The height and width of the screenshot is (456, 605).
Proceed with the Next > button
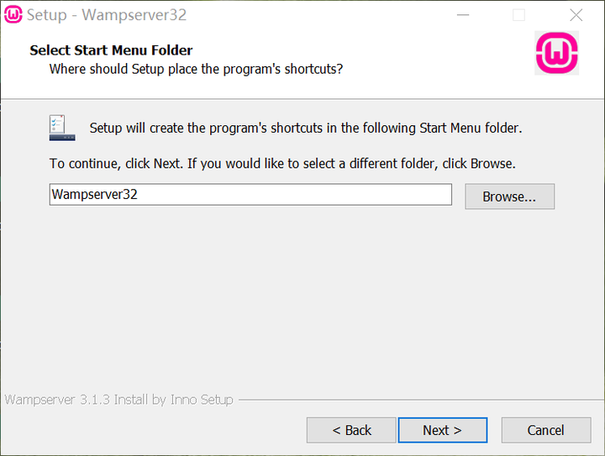coord(442,430)
